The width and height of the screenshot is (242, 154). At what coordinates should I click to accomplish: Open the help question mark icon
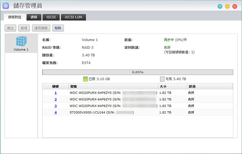point(220,6)
